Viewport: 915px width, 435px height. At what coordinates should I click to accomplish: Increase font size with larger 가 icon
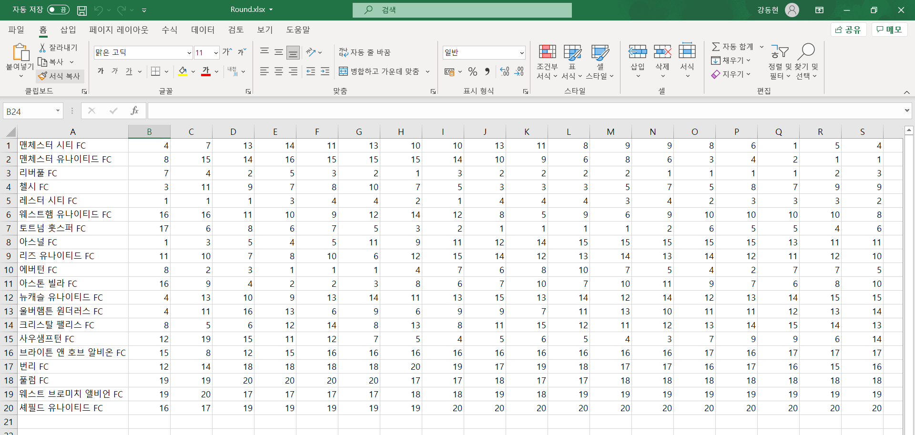coord(227,52)
